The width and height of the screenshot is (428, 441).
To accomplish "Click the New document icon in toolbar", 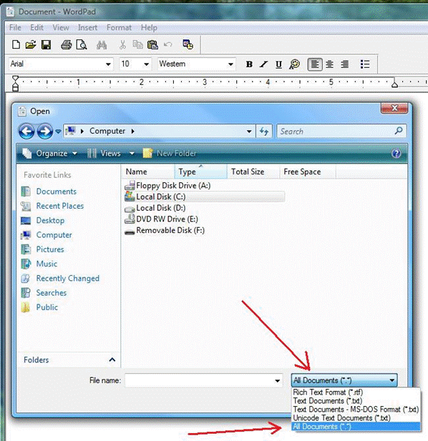I will pos(16,44).
